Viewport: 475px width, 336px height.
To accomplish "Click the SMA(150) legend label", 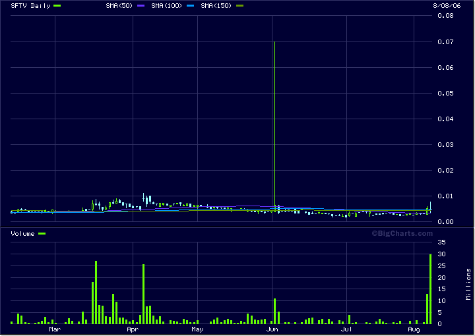I will coord(216,6).
